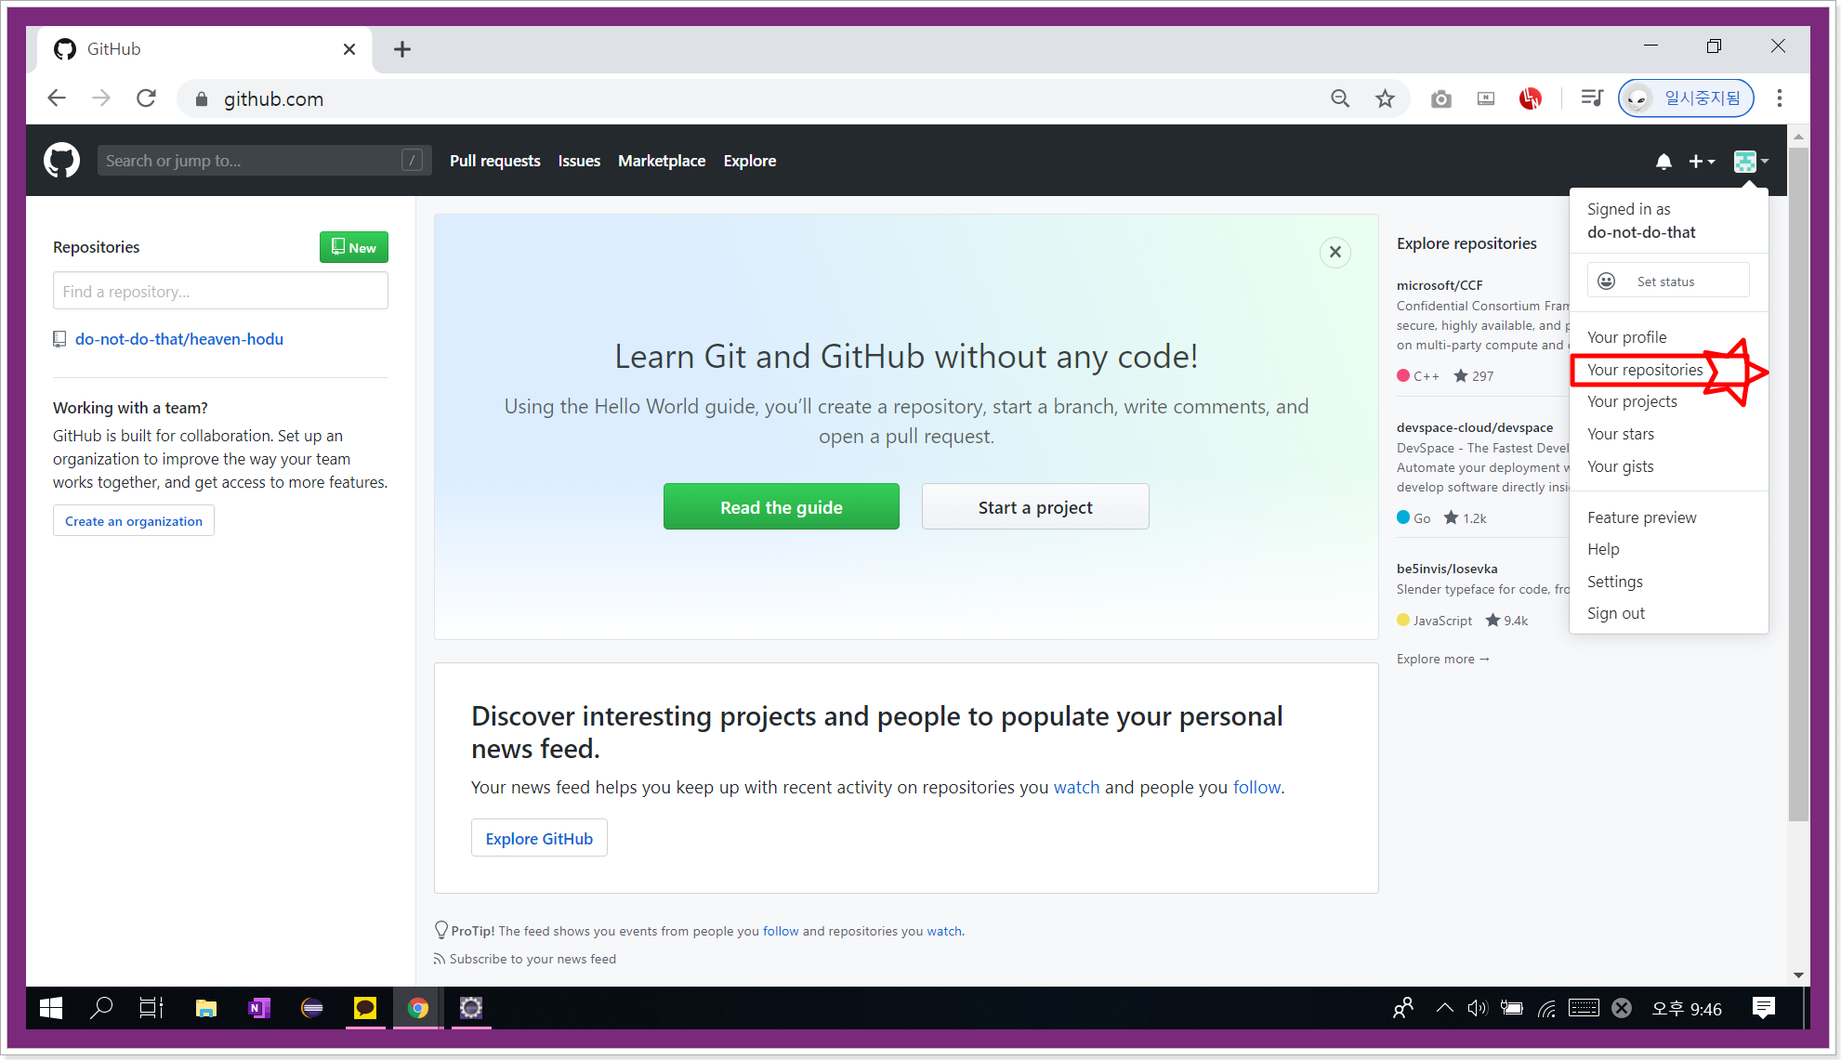The width and height of the screenshot is (1841, 1060).
Task: Open Chrome three-dot menu
Action: point(1779,98)
